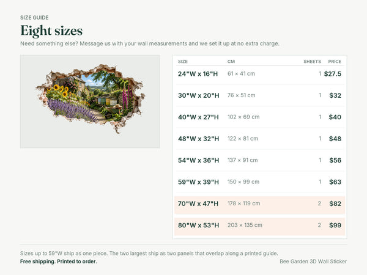The height and width of the screenshot is (275, 367).
Task: Click the Bee Garden 3D Wall Sticker caption
Action: coord(313,262)
